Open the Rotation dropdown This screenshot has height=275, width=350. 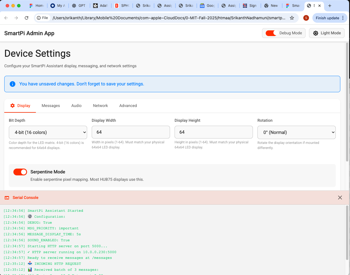[296, 132]
